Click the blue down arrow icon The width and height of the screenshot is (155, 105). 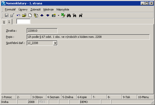(x=48, y=15)
